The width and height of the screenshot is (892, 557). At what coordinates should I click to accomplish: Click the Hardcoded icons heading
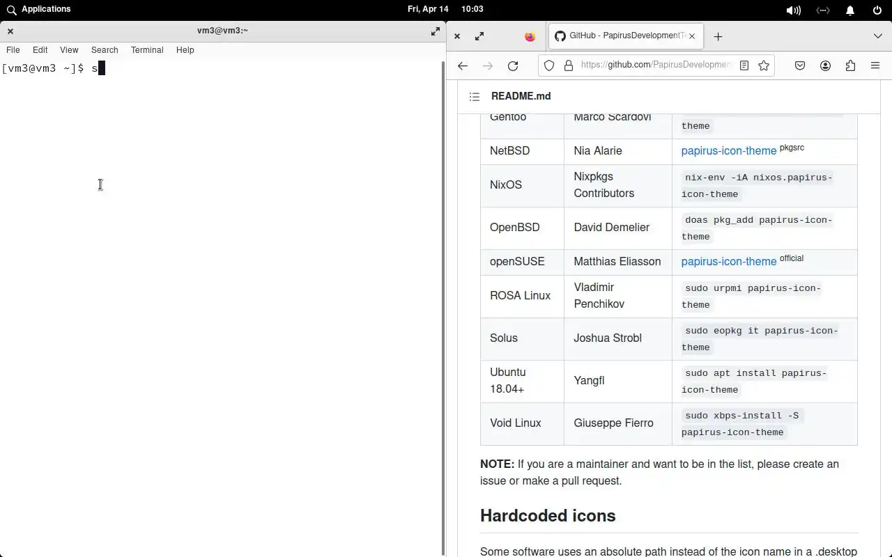(x=548, y=516)
